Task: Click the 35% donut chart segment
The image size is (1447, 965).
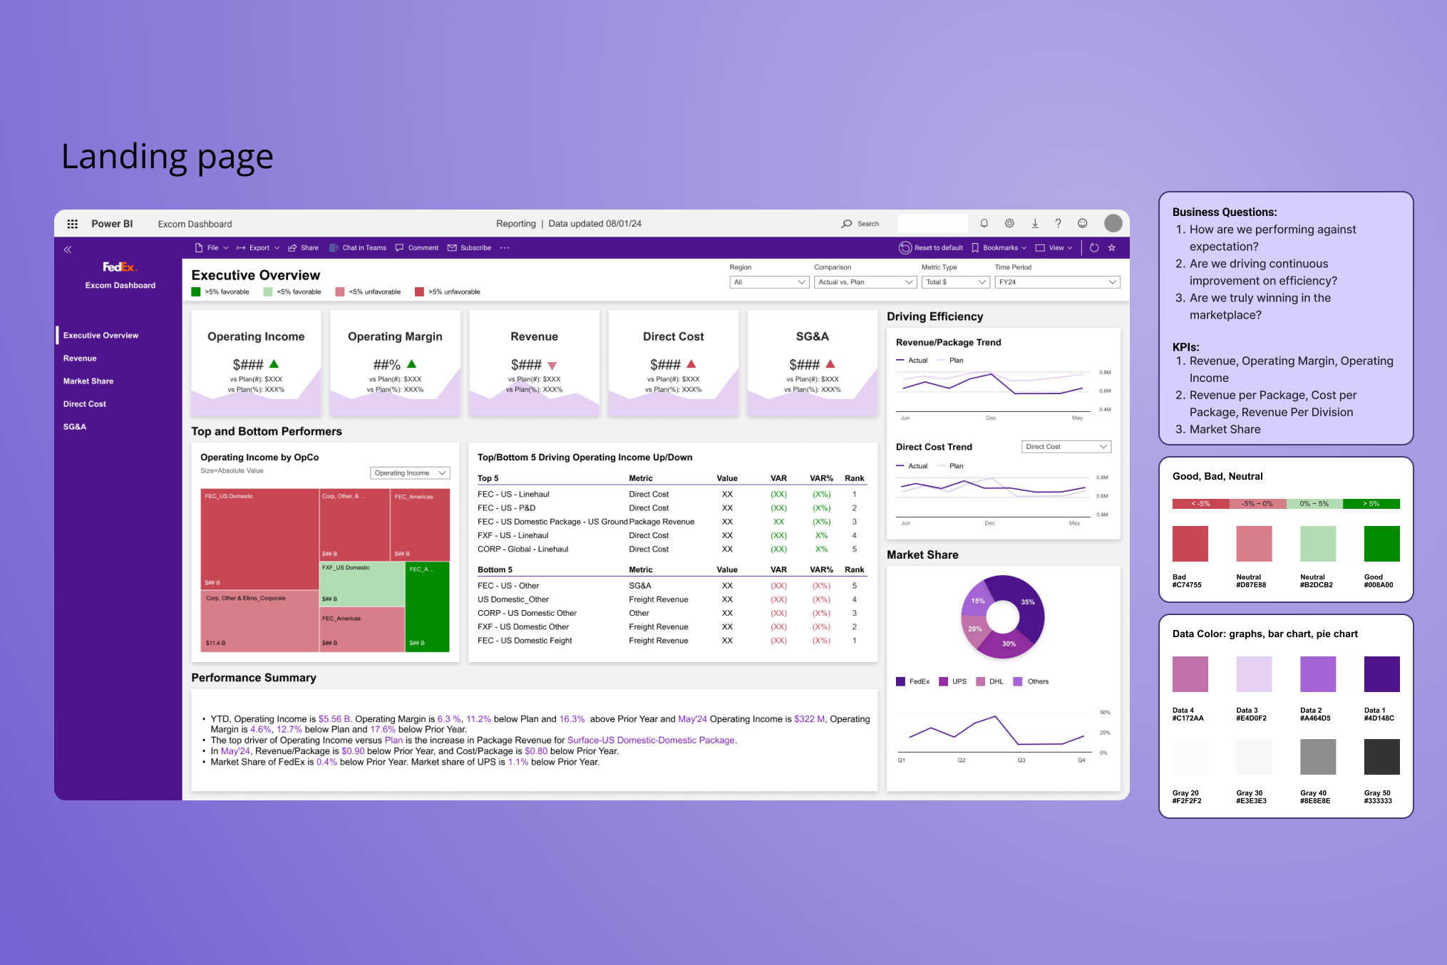Action: click(1027, 602)
